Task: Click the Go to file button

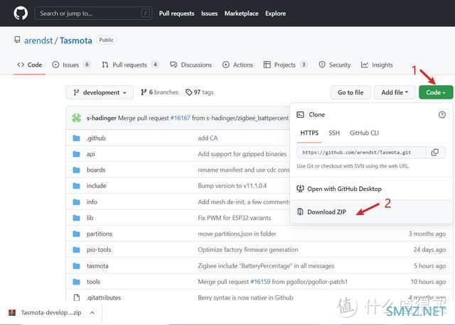Action: 350,92
